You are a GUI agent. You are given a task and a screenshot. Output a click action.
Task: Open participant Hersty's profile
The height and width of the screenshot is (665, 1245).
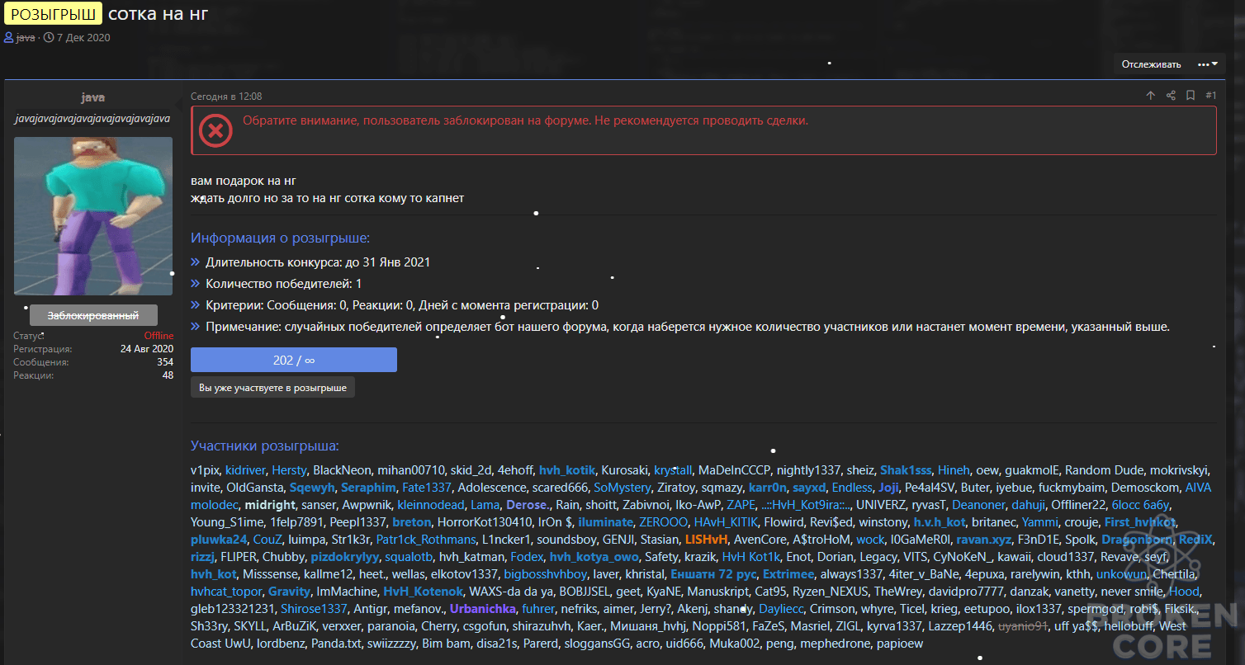click(x=289, y=470)
